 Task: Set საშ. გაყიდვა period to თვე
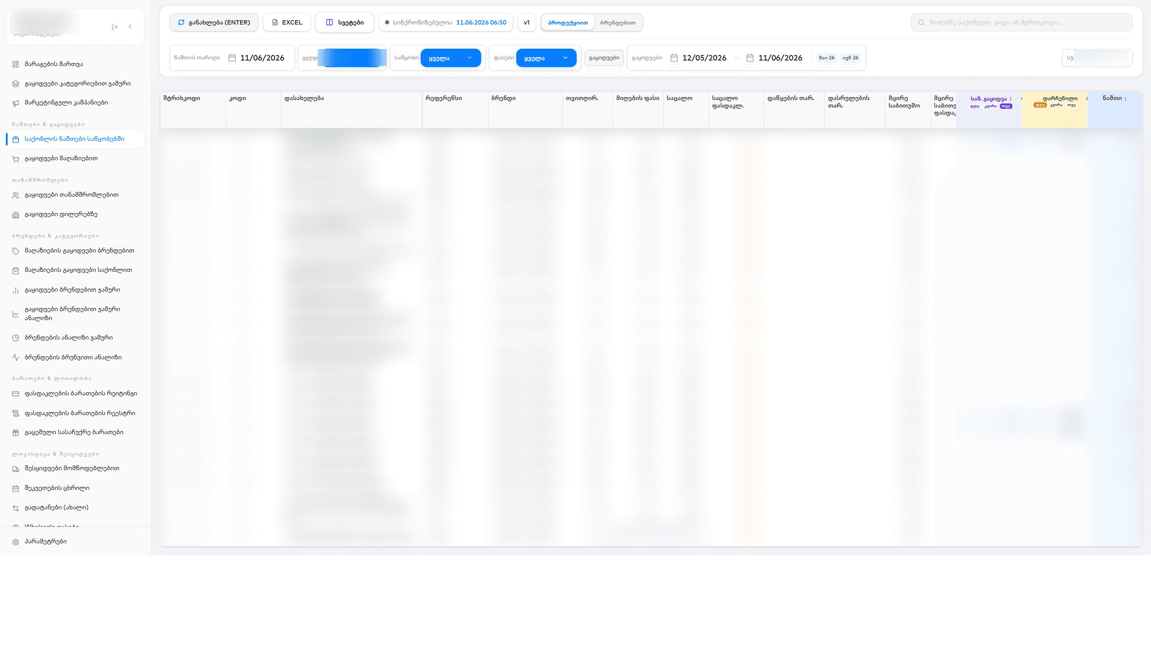click(x=1006, y=106)
